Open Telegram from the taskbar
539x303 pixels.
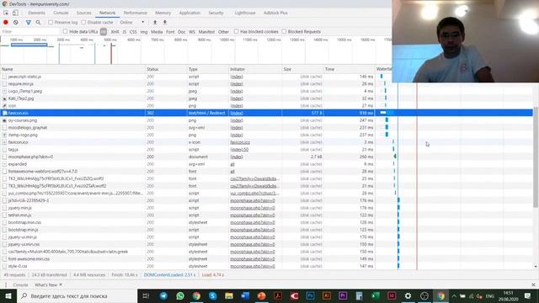(163, 295)
